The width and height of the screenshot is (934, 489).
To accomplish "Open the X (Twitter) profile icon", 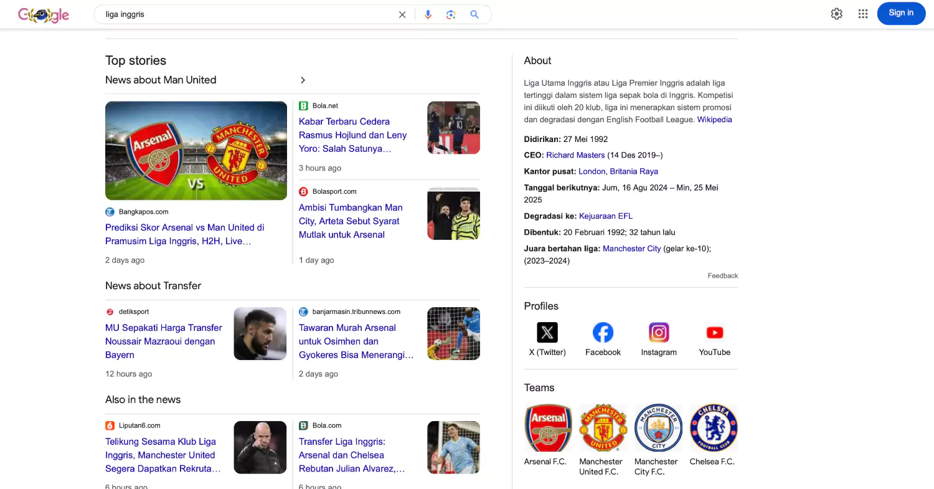I will point(547,333).
